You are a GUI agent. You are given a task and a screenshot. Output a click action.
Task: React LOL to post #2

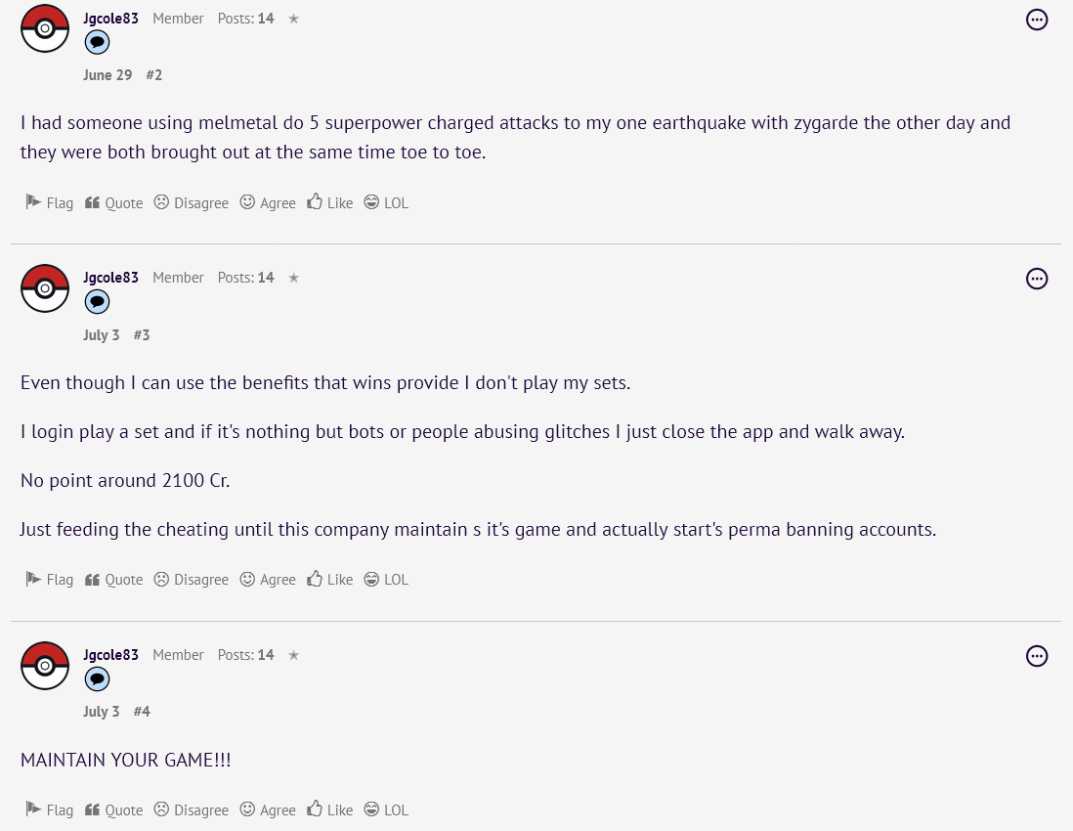386,202
